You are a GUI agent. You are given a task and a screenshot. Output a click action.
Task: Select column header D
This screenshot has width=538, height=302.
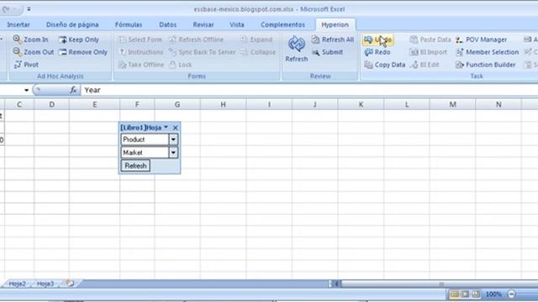[x=52, y=104]
